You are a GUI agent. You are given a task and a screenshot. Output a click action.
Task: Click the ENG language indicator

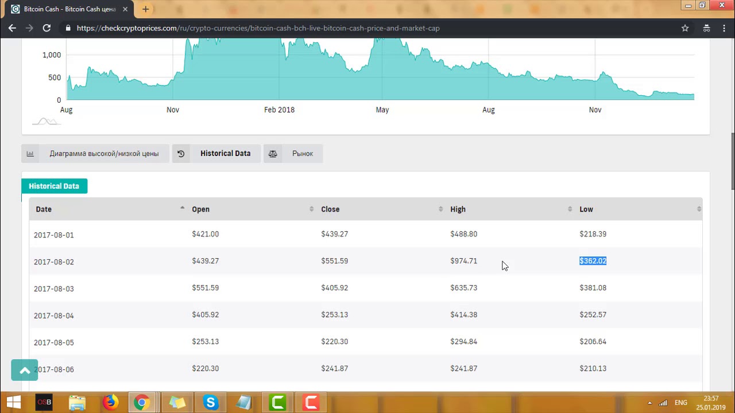[680, 403]
